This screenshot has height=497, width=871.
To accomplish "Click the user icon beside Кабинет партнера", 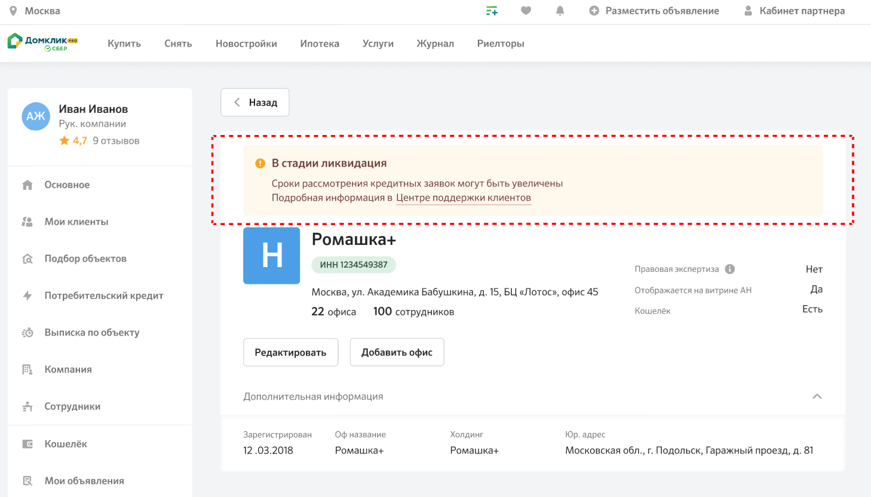I will click(x=748, y=11).
